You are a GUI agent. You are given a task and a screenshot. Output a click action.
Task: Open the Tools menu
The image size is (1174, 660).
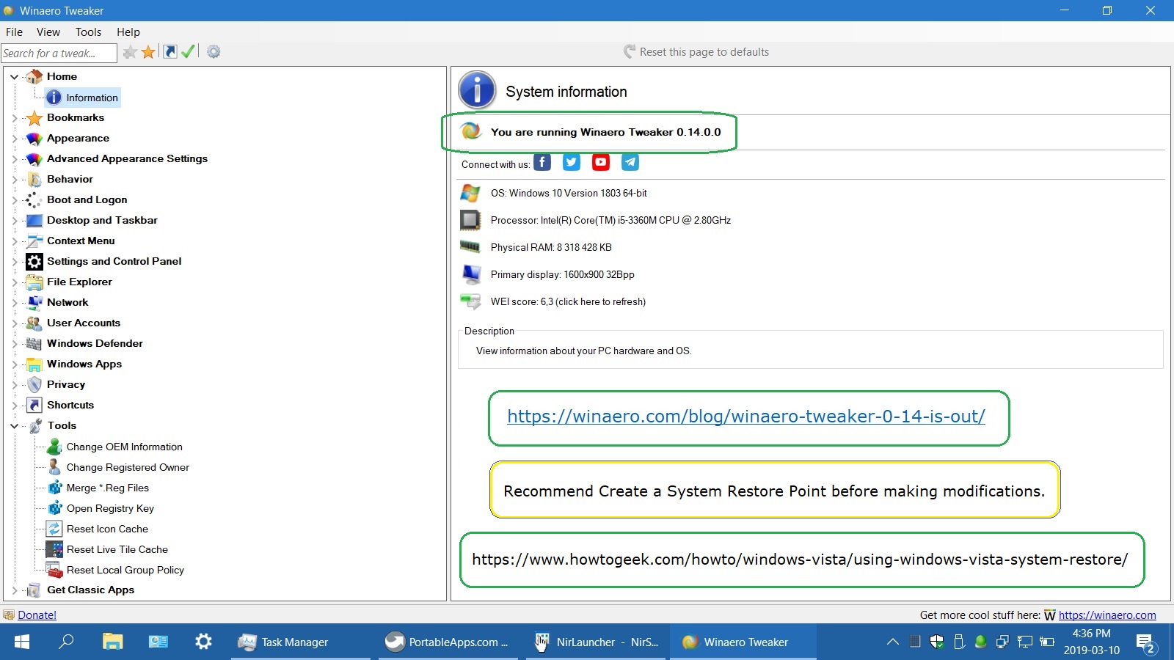click(x=88, y=32)
